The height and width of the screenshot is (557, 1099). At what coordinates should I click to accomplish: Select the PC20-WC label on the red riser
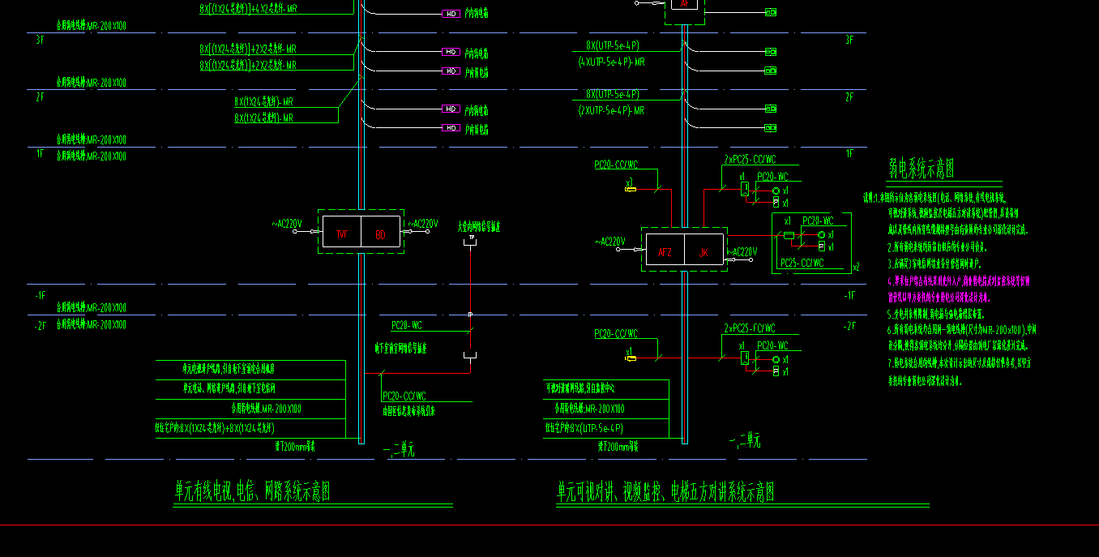[407, 326]
